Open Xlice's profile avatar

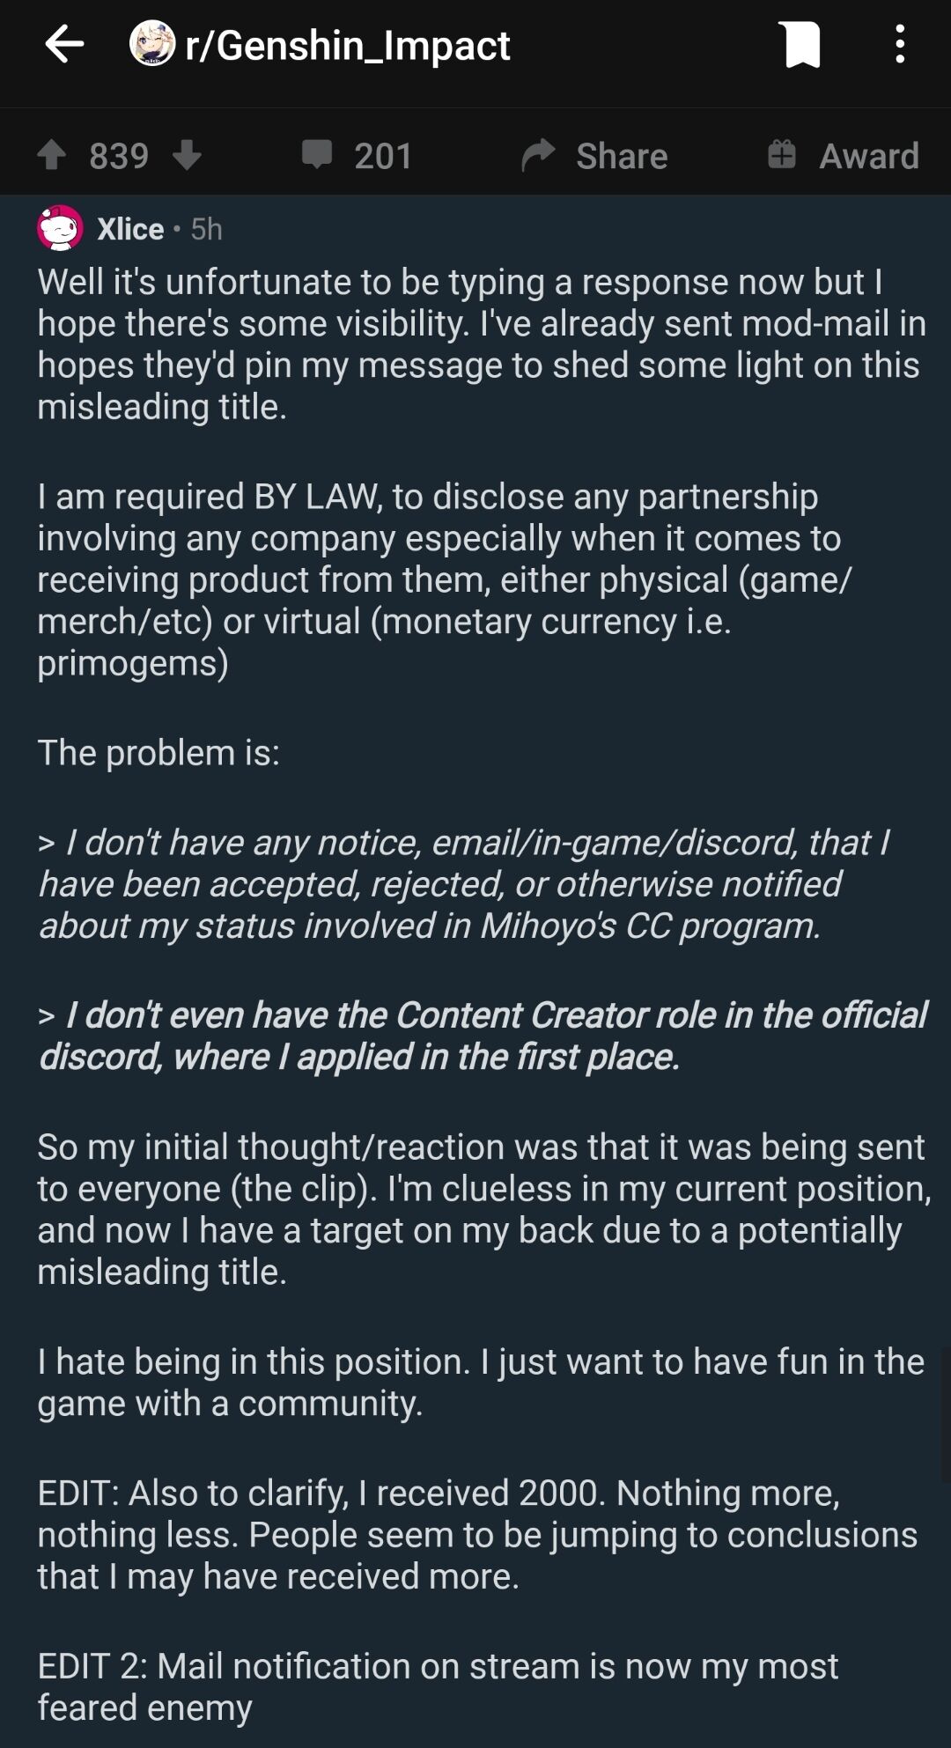pyautogui.click(x=60, y=229)
